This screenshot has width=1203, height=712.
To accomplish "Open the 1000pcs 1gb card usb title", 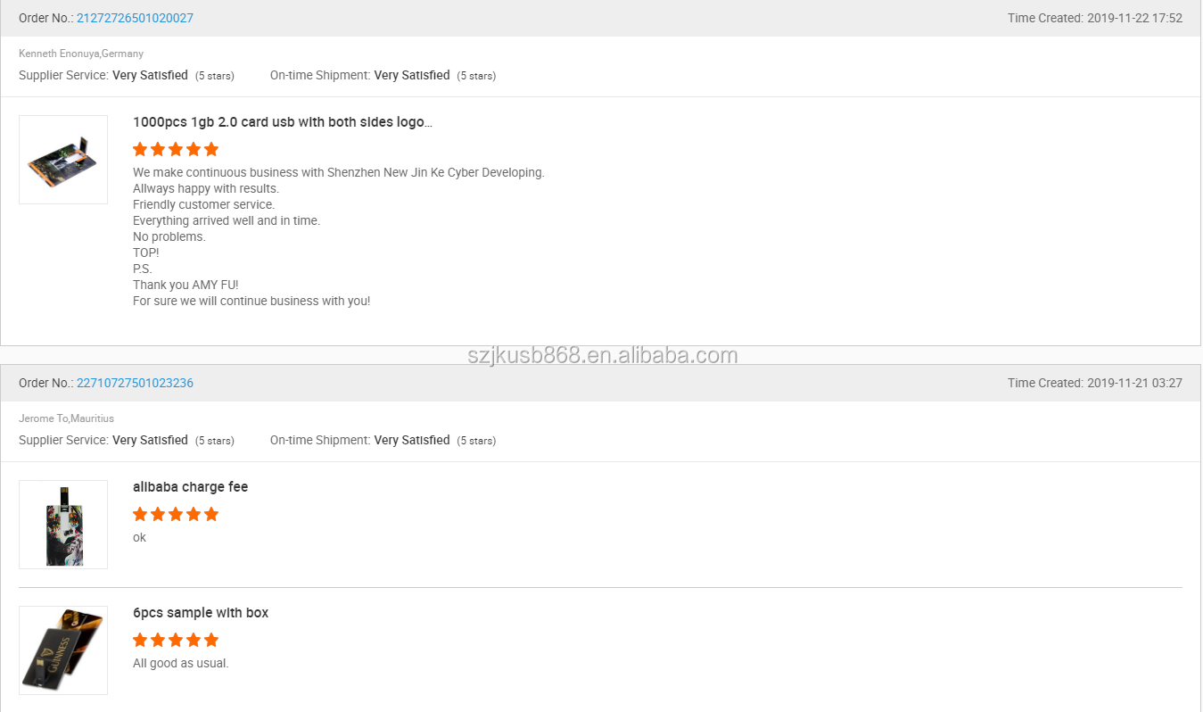I will [x=283, y=122].
